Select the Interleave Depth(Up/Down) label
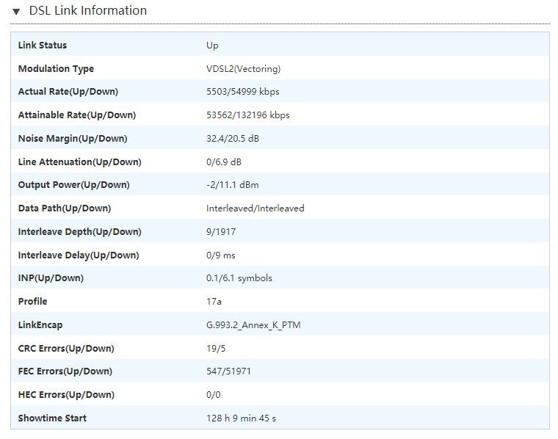The width and height of the screenshot is (558, 439). [80, 231]
